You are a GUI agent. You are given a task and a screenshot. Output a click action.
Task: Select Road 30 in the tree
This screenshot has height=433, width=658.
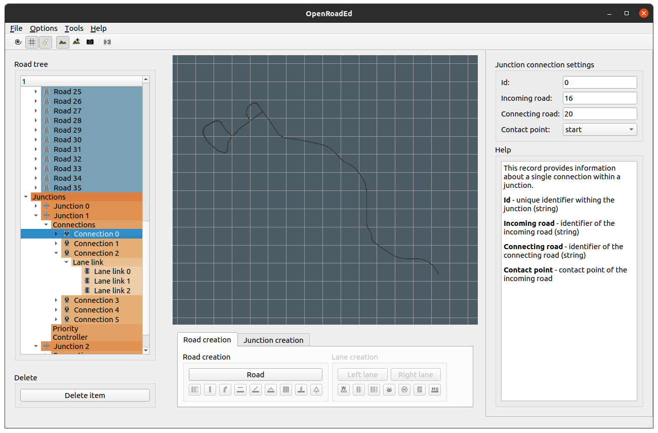click(67, 140)
